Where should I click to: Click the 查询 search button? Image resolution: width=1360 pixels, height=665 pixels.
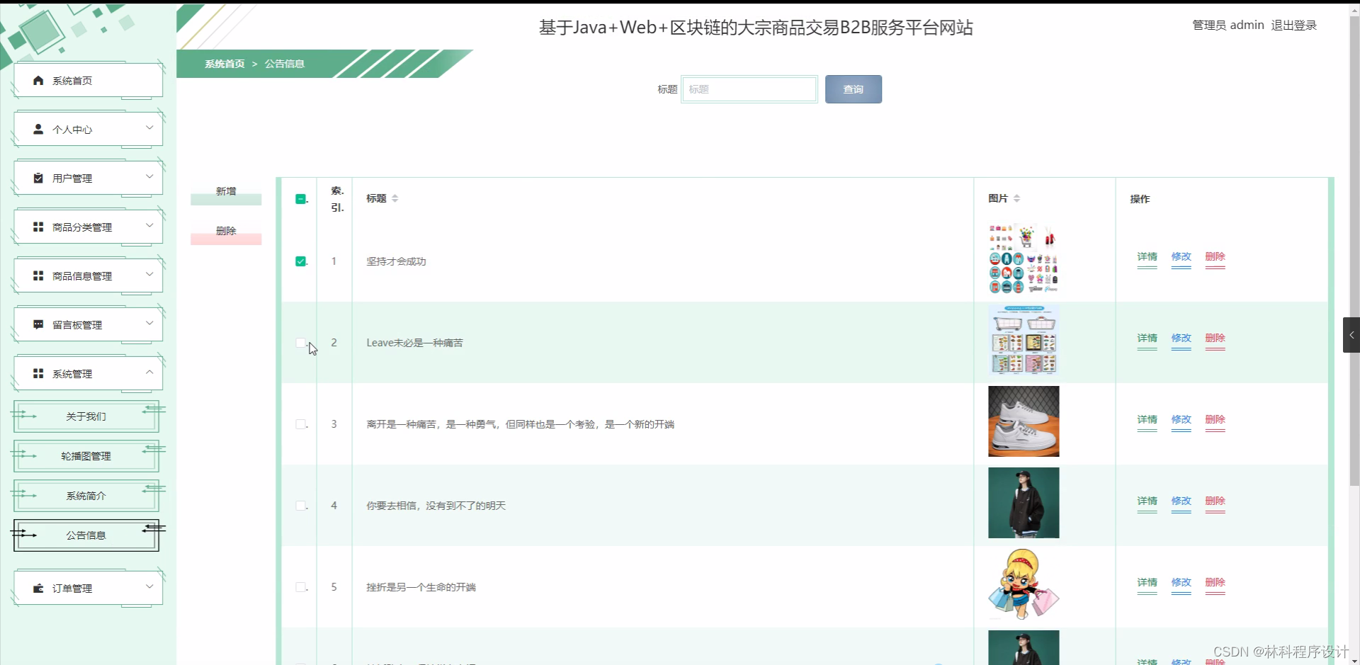[854, 89]
